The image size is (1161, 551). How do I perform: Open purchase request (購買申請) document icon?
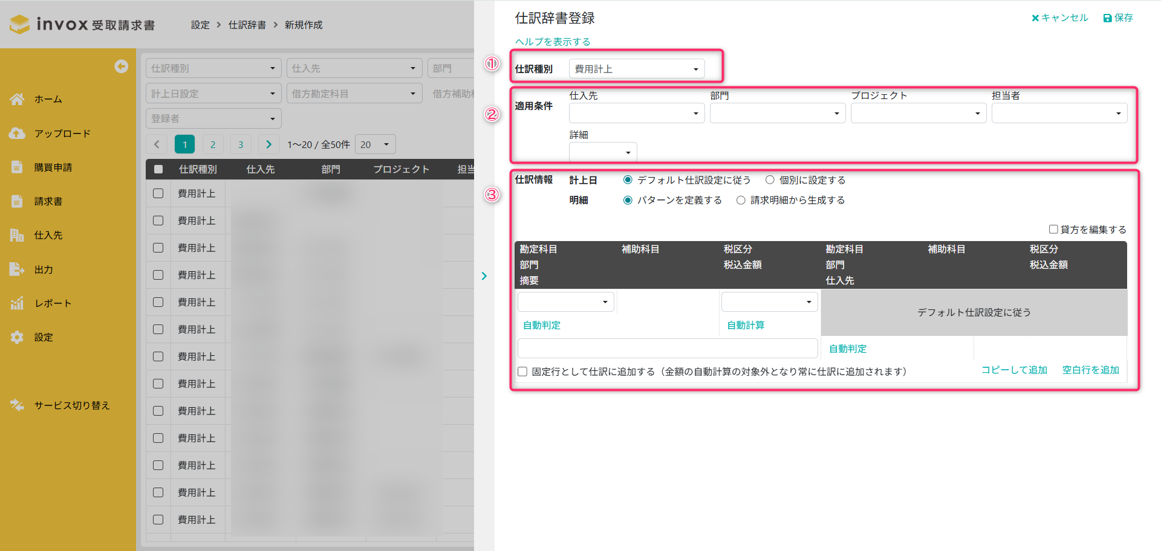tap(17, 167)
